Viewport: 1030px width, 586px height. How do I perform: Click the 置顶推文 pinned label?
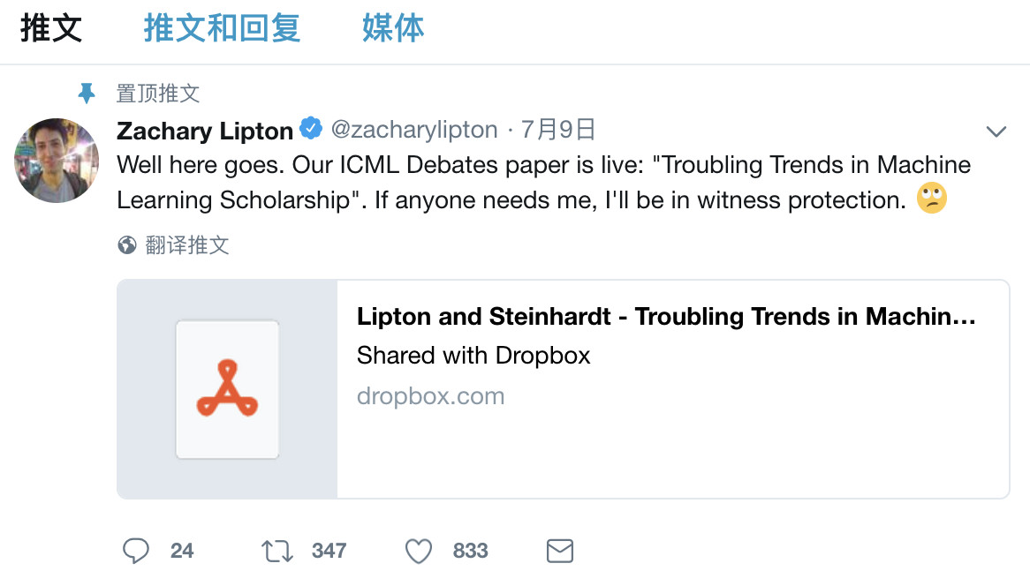click(158, 93)
